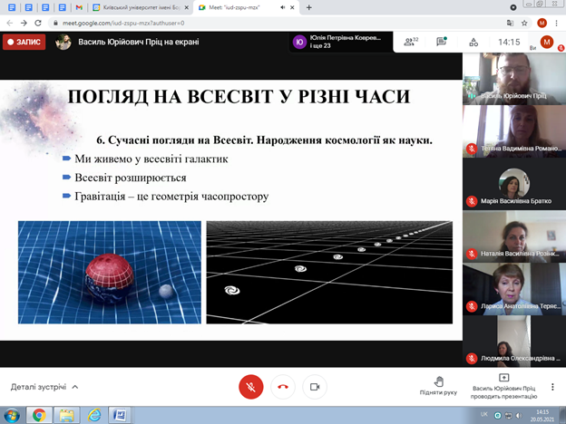Open the Windows Start menu

point(11,415)
